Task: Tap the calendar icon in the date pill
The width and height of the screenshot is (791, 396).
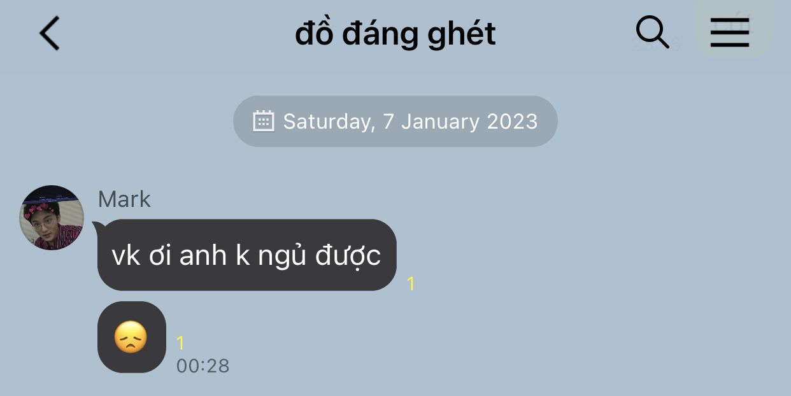Action: (x=264, y=121)
